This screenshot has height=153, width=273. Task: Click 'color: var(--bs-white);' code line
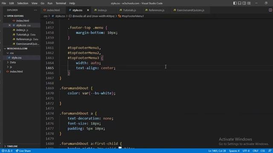[91, 93]
